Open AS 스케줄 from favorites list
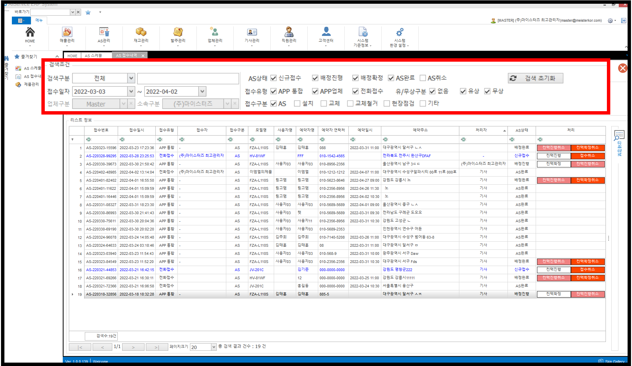This screenshot has width=632, height=366. click(32, 68)
